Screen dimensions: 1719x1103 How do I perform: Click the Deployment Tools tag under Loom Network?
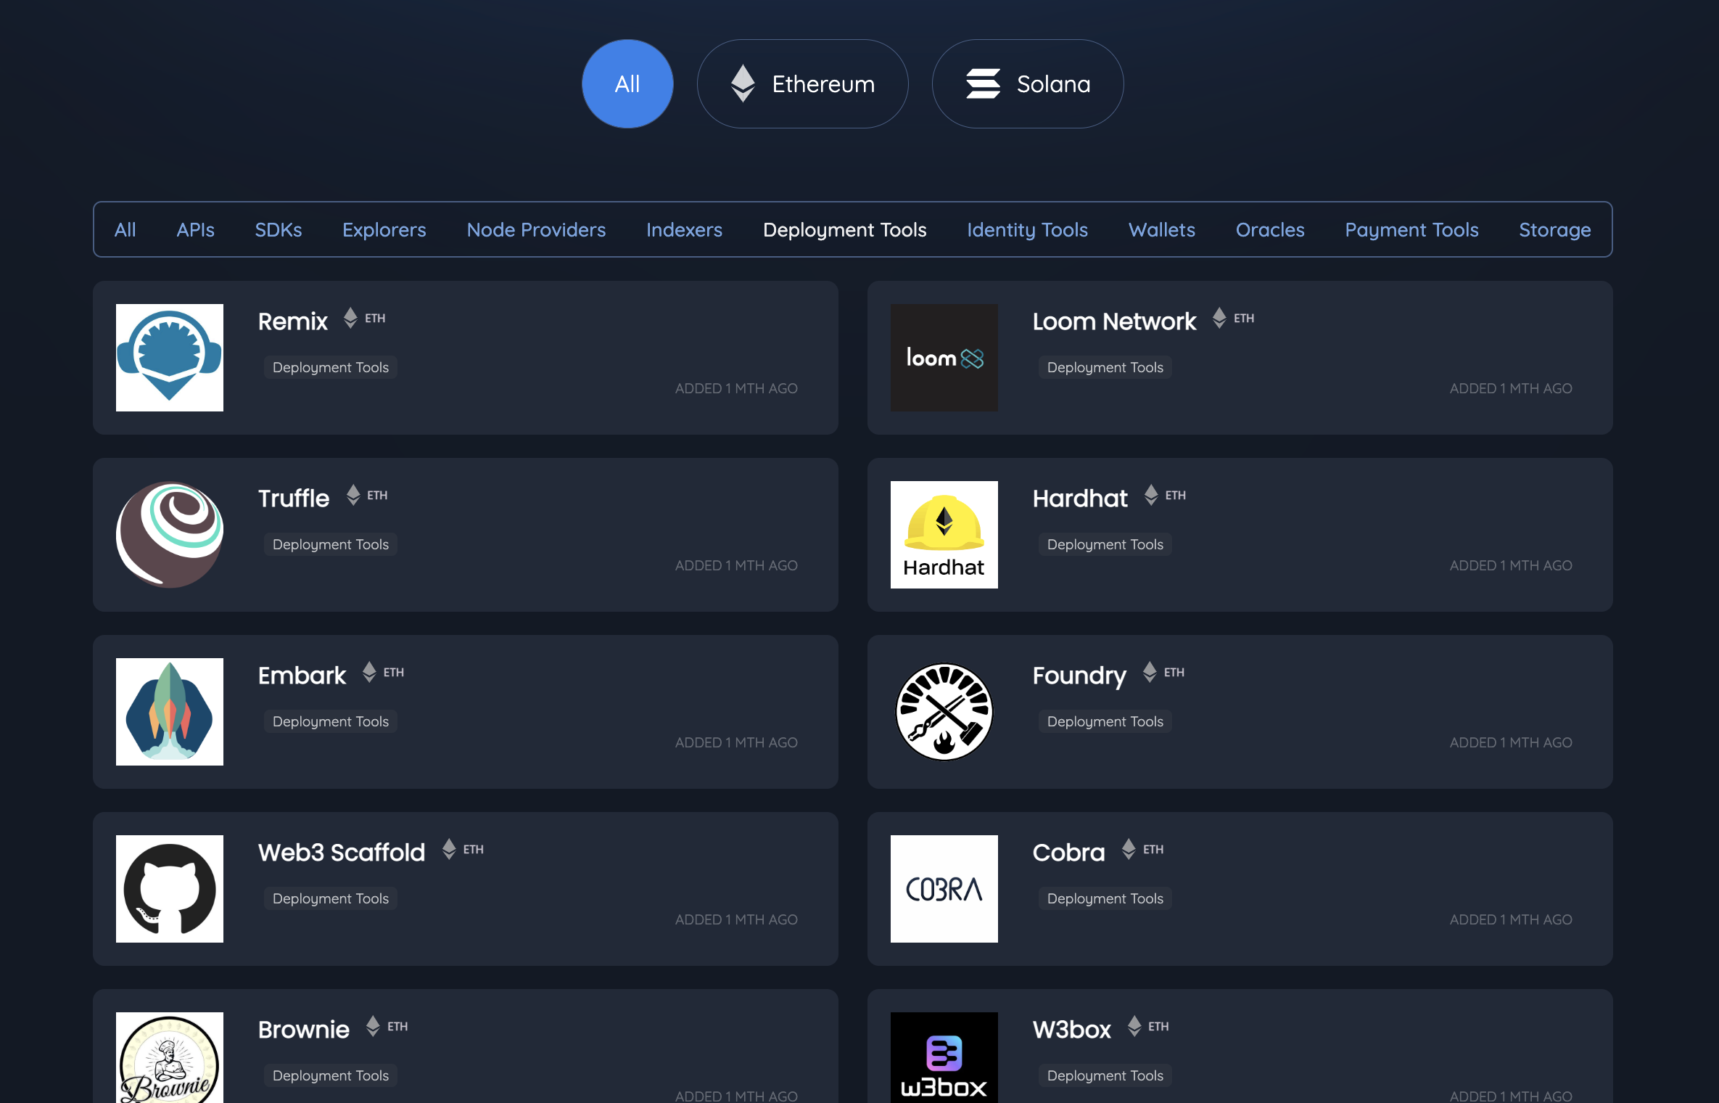tap(1105, 367)
